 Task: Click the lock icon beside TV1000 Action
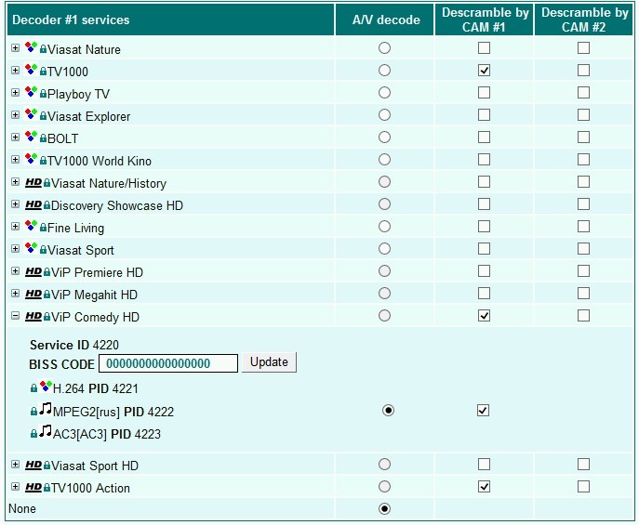[47, 488]
